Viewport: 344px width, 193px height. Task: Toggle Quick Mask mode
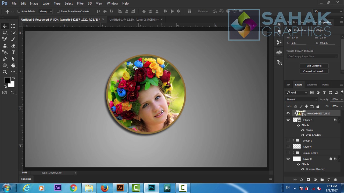click(5, 92)
